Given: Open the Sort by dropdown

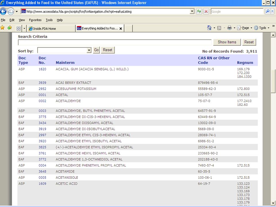Looking at the screenshot, I should 64,50.
